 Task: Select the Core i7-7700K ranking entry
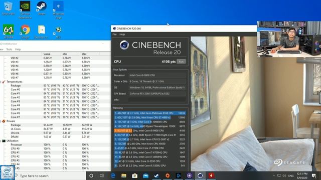click(x=149, y=148)
